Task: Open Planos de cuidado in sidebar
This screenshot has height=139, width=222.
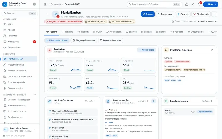Action: pos(19,106)
